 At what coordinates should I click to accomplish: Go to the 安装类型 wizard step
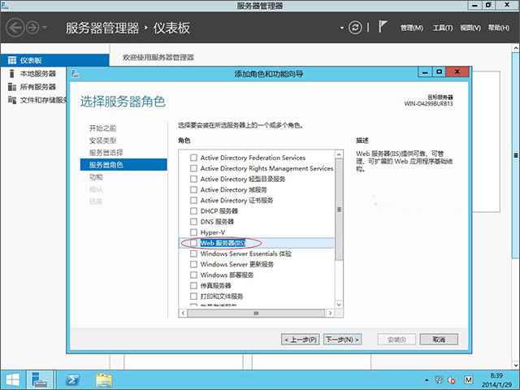coord(103,141)
